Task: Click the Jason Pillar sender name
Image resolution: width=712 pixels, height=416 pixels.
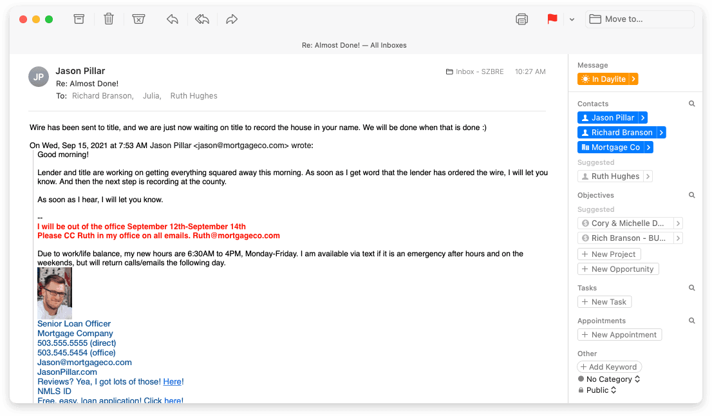Action: 80,71
